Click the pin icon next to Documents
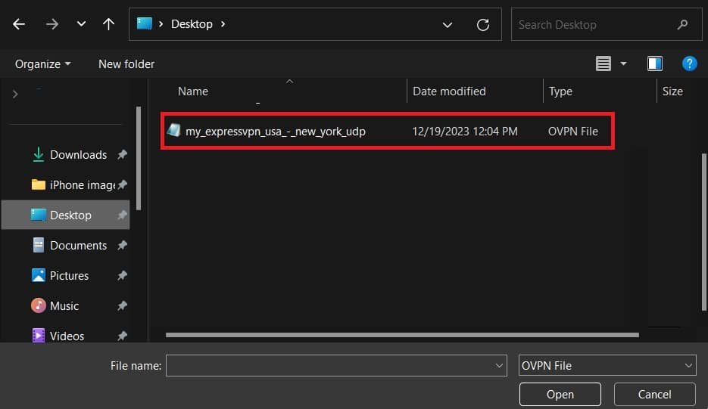 click(x=122, y=245)
